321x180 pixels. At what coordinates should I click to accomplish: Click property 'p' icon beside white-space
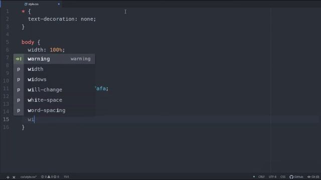(x=19, y=100)
